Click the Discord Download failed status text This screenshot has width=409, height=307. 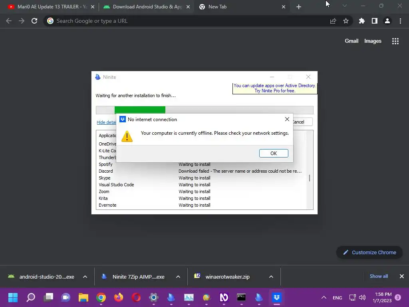240,171
